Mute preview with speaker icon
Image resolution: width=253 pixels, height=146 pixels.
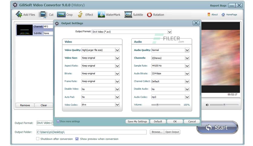pyautogui.click(x=207, y=105)
